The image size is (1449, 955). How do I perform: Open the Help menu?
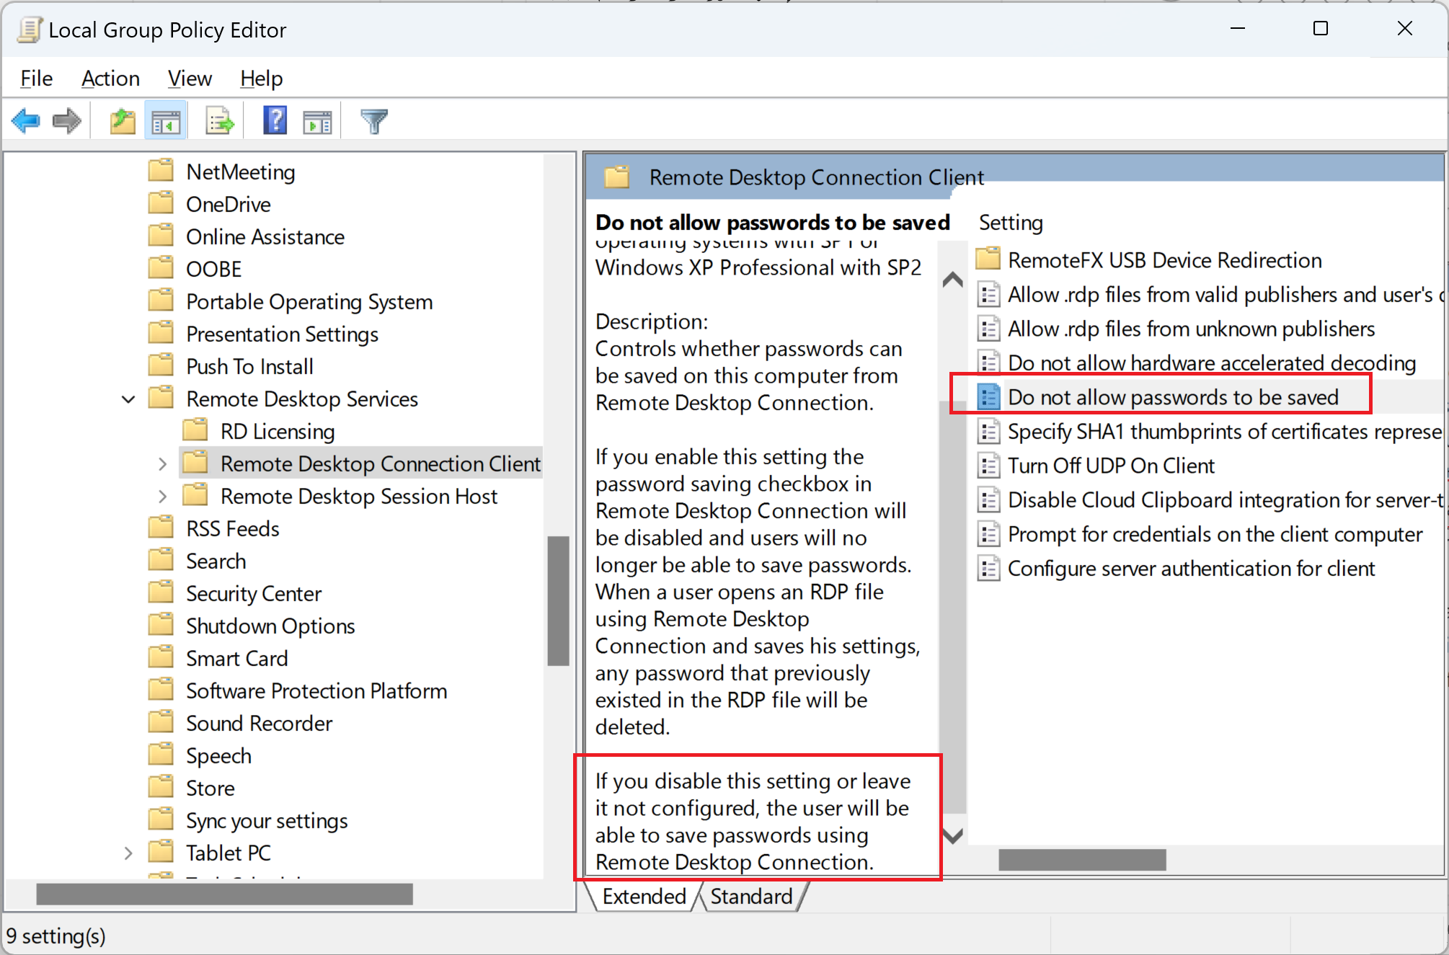point(261,78)
